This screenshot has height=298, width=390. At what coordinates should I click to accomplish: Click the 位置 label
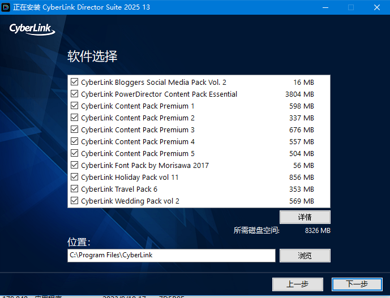coord(79,242)
